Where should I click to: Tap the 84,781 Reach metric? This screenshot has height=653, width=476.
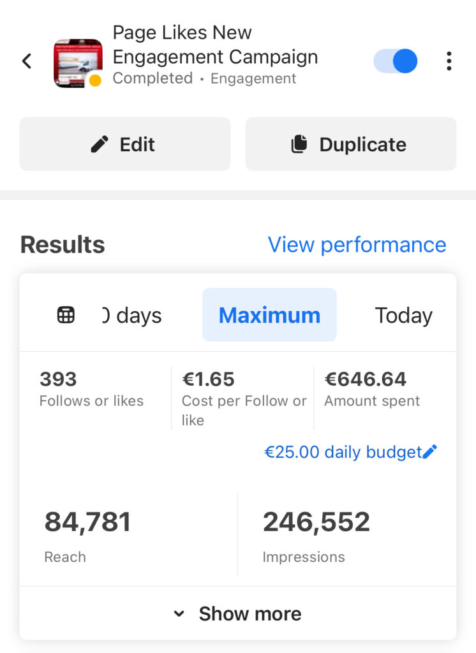[87, 534]
